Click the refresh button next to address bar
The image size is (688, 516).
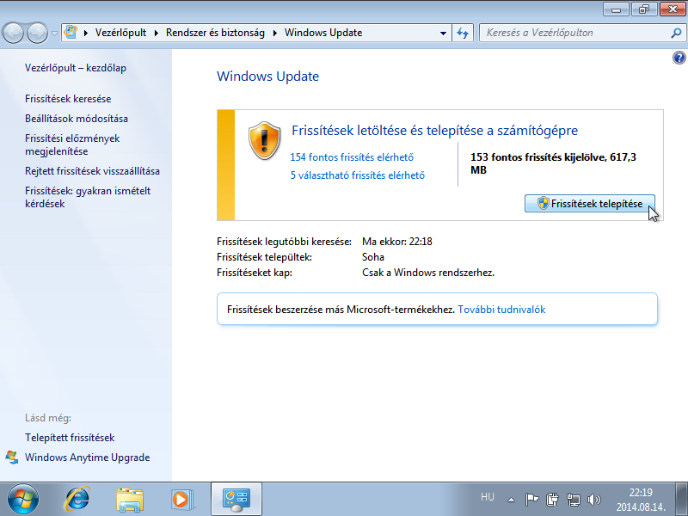463,33
